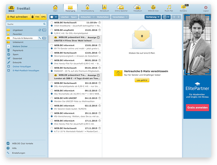This screenshot has width=217, height=165.
Task: Check the 05.01.2016 PARSHIP email
Action: [52, 68]
